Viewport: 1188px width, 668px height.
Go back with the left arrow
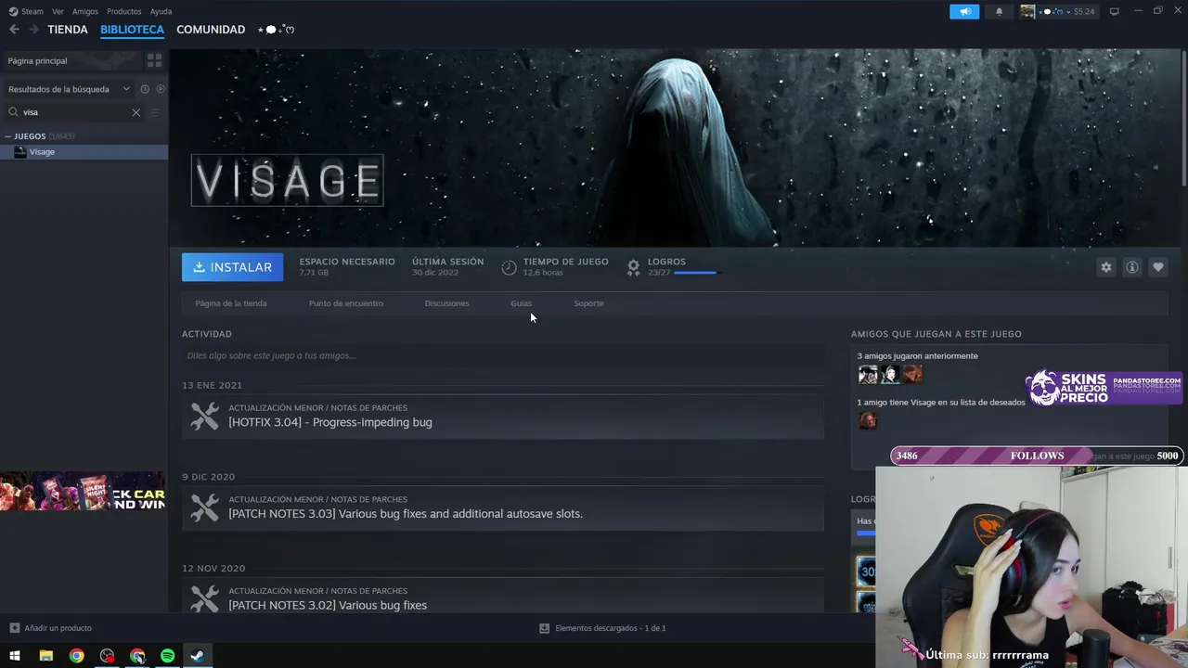click(x=14, y=30)
